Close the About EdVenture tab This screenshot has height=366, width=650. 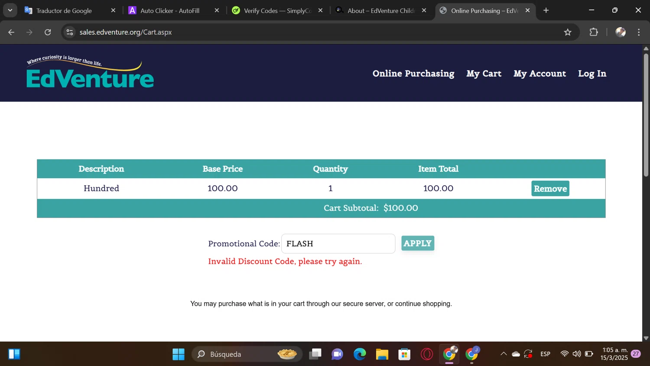click(424, 10)
